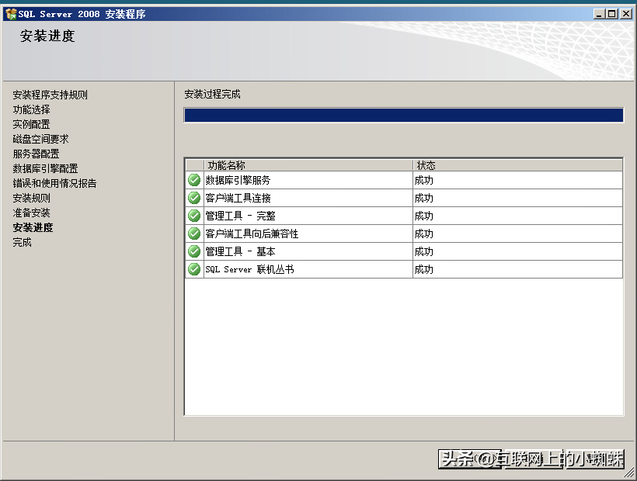This screenshot has width=637, height=481.
Task: Click the green icon beside 客户端工具向后兼容性
Action: (x=193, y=234)
